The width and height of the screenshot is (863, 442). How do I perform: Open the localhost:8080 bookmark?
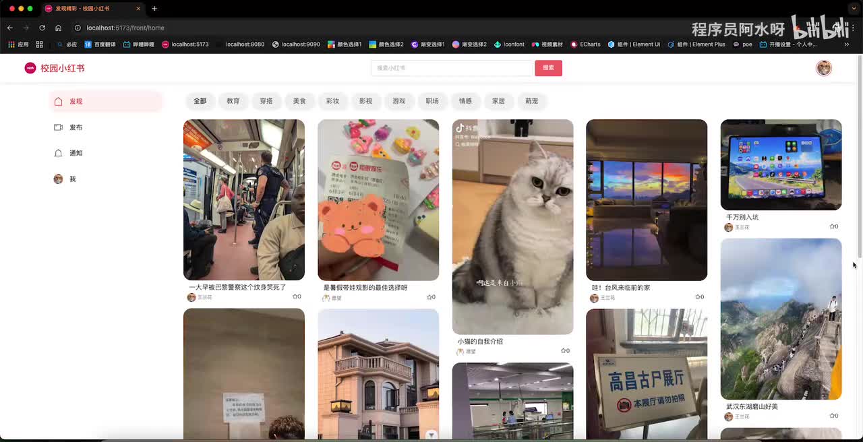pos(241,44)
